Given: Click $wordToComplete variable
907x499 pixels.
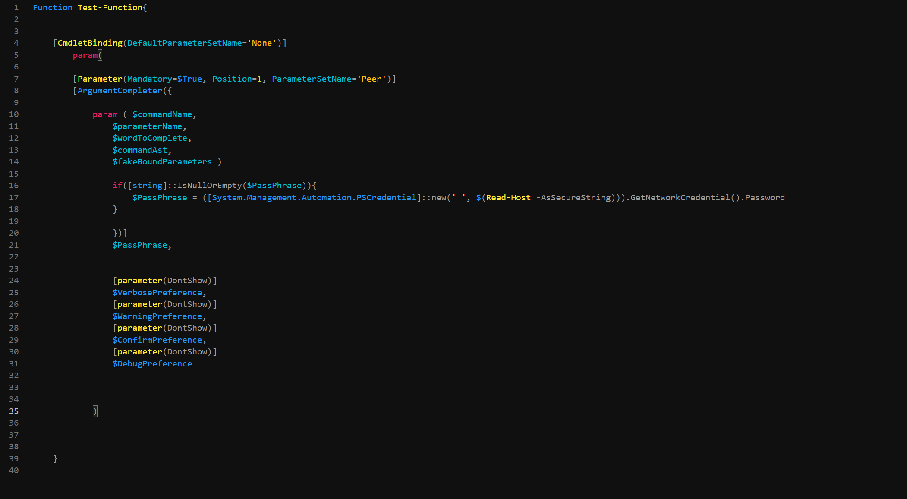Looking at the screenshot, I should pos(150,138).
